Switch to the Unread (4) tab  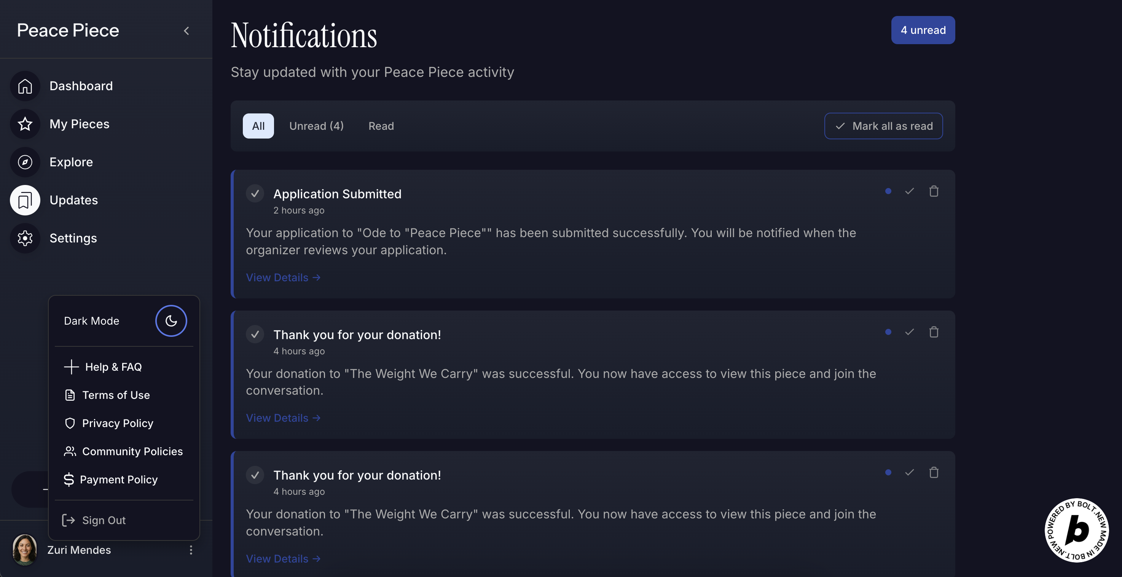tap(316, 126)
